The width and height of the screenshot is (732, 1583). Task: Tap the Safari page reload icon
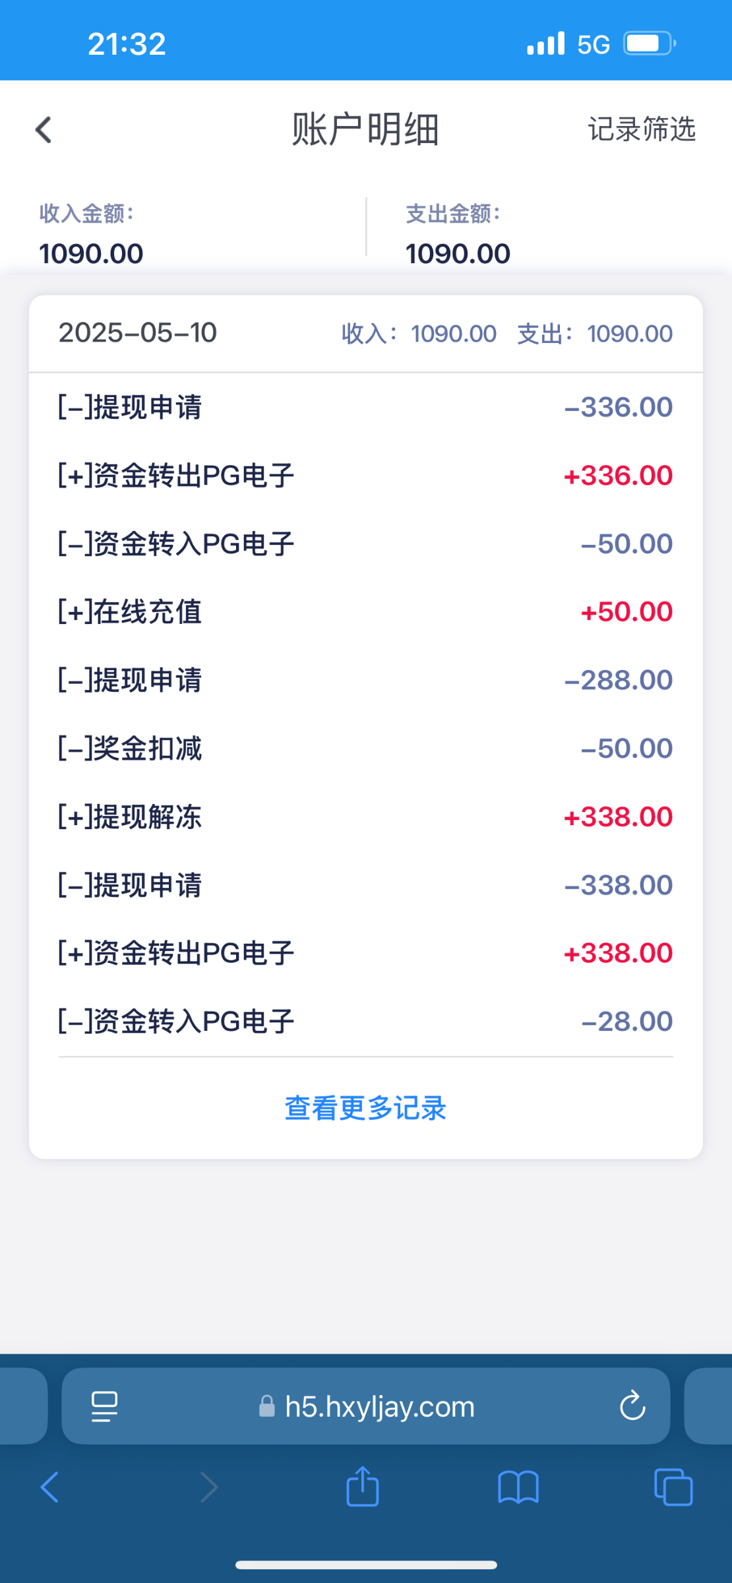tap(632, 1406)
